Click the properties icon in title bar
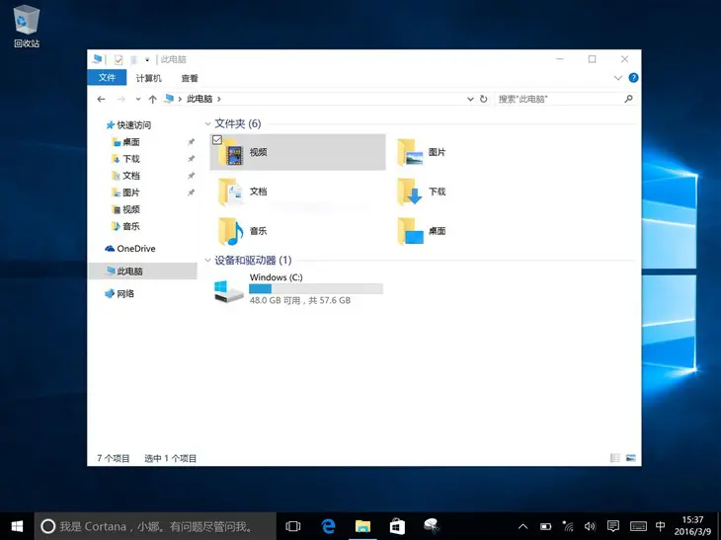Image resolution: width=721 pixels, height=540 pixels. 119,59
